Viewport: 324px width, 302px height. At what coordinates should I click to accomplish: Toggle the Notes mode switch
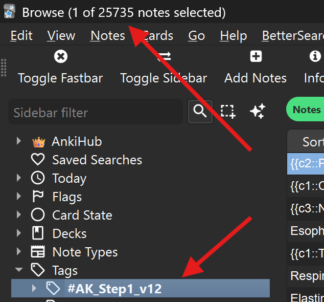[x=306, y=110]
